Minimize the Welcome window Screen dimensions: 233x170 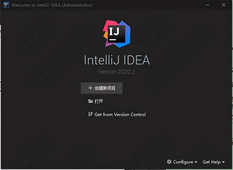pyautogui.click(x=207, y=5)
